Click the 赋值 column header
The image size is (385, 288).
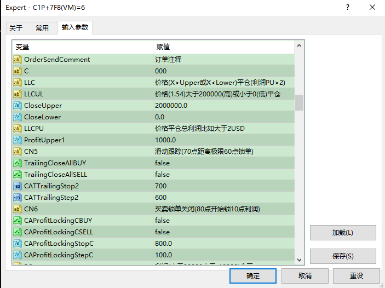point(223,47)
